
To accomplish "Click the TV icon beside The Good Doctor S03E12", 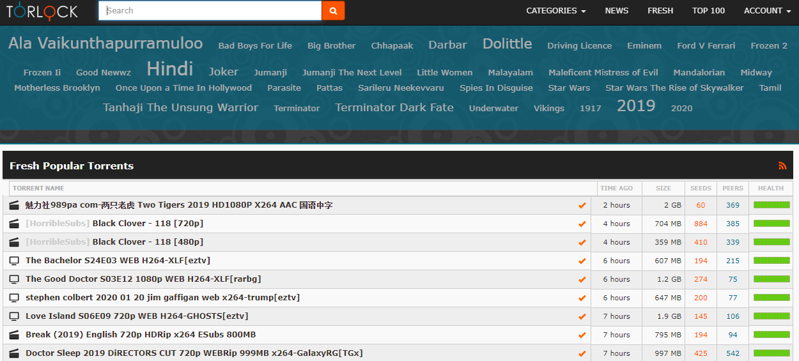I will [x=14, y=279].
